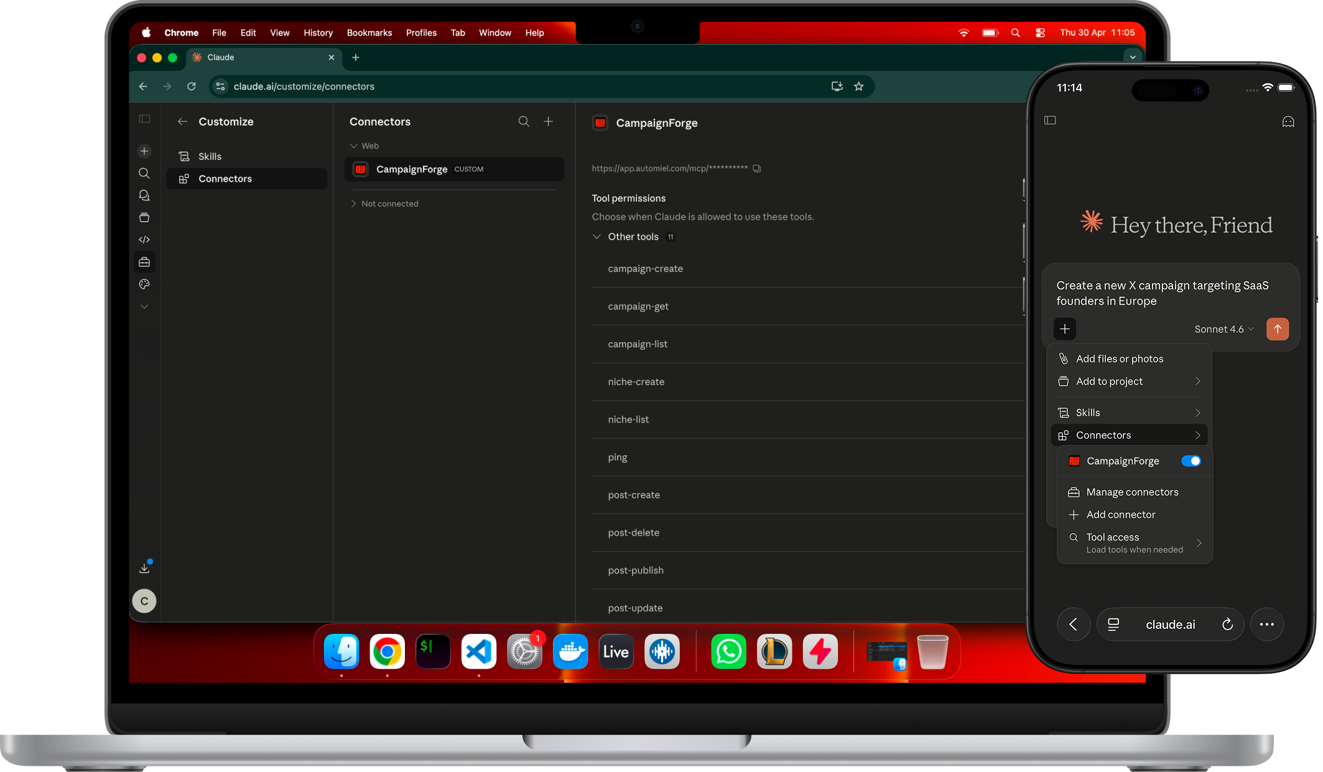Image resolution: width=1323 pixels, height=772 pixels.
Task: Click Chrome's back arrow button
Action: (143, 86)
